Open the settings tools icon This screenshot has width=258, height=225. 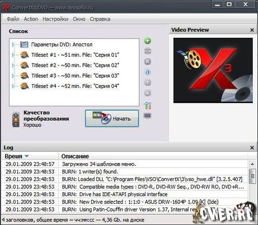click(148, 105)
